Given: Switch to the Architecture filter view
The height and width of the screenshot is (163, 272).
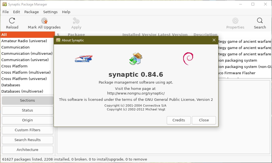Looking at the screenshot, I should (x=27, y=150).
